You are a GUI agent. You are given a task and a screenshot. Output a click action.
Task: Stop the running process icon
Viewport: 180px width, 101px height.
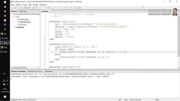(x=49, y=8)
